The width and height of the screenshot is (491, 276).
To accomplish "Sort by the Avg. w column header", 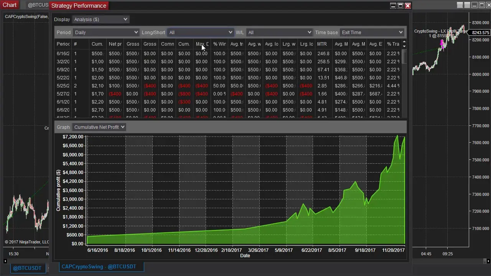I will tap(254, 44).
